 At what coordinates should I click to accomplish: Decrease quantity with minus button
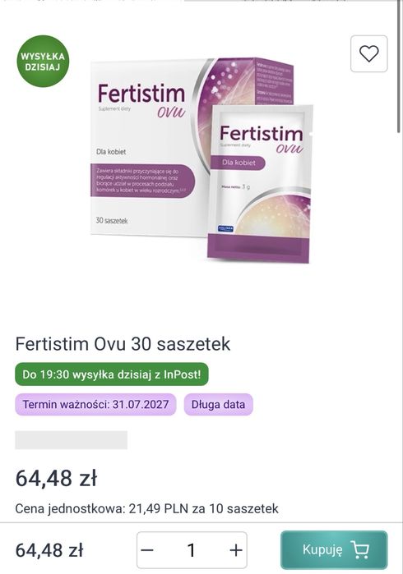click(x=147, y=550)
